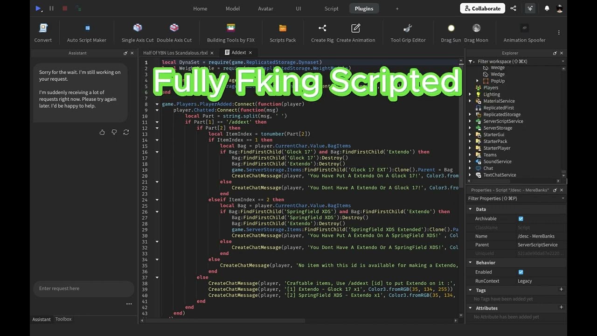The width and height of the screenshot is (597, 336).
Task: Pop out the Explorer panel
Action: tap(555, 53)
